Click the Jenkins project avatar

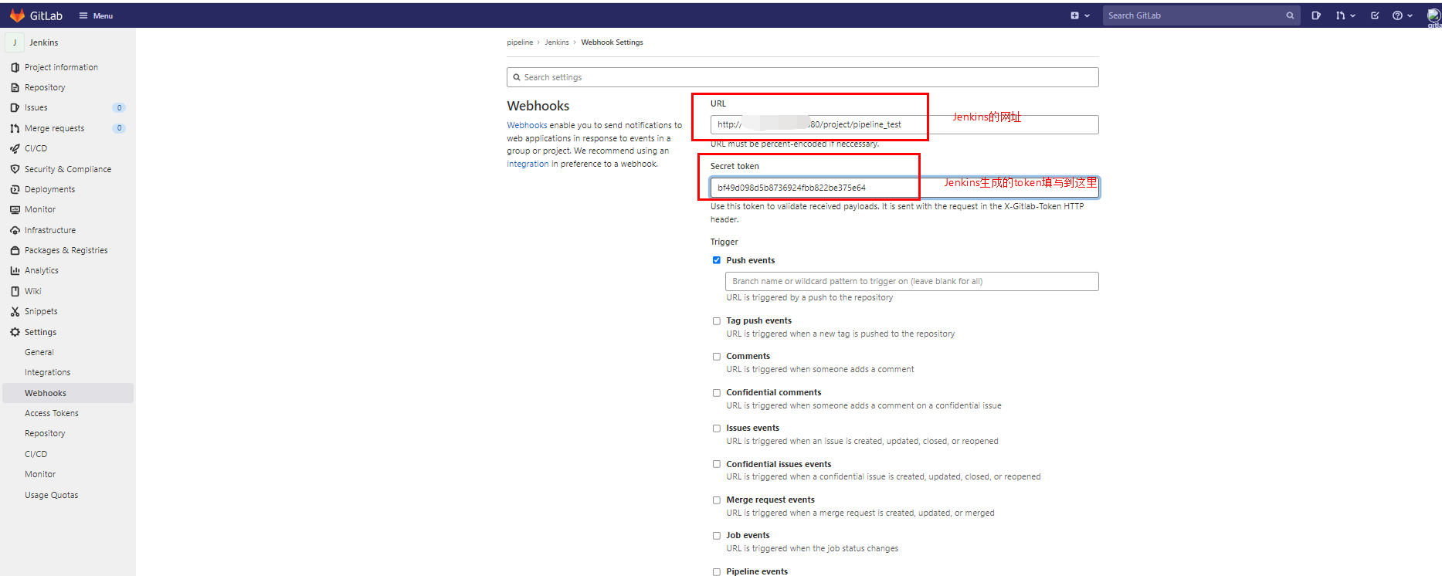tap(15, 42)
